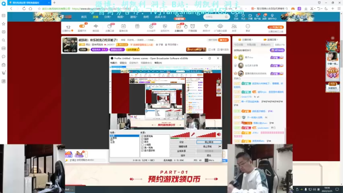Click the streamer avatar thumbnail
Viewport: 343px width, 193px height.
pyautogui.click(x=70, y=45)
